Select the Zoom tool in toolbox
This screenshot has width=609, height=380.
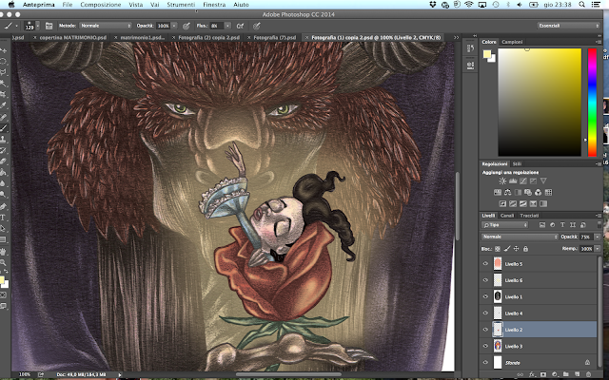coord(3,262)
